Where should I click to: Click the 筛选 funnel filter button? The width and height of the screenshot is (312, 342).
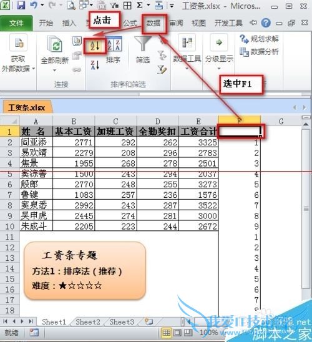point(143,50)
